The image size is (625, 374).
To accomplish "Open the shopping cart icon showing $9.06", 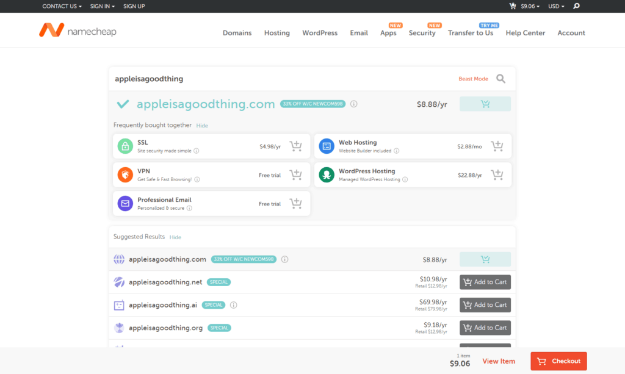I will (513, 6).
